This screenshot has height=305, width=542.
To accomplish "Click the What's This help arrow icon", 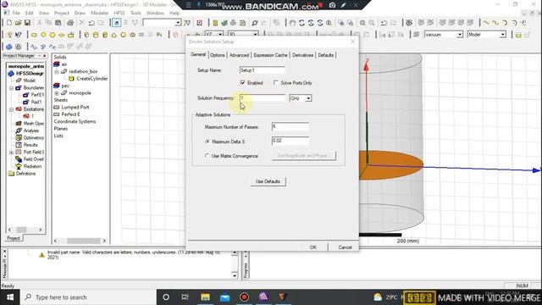I will (19, 35).
